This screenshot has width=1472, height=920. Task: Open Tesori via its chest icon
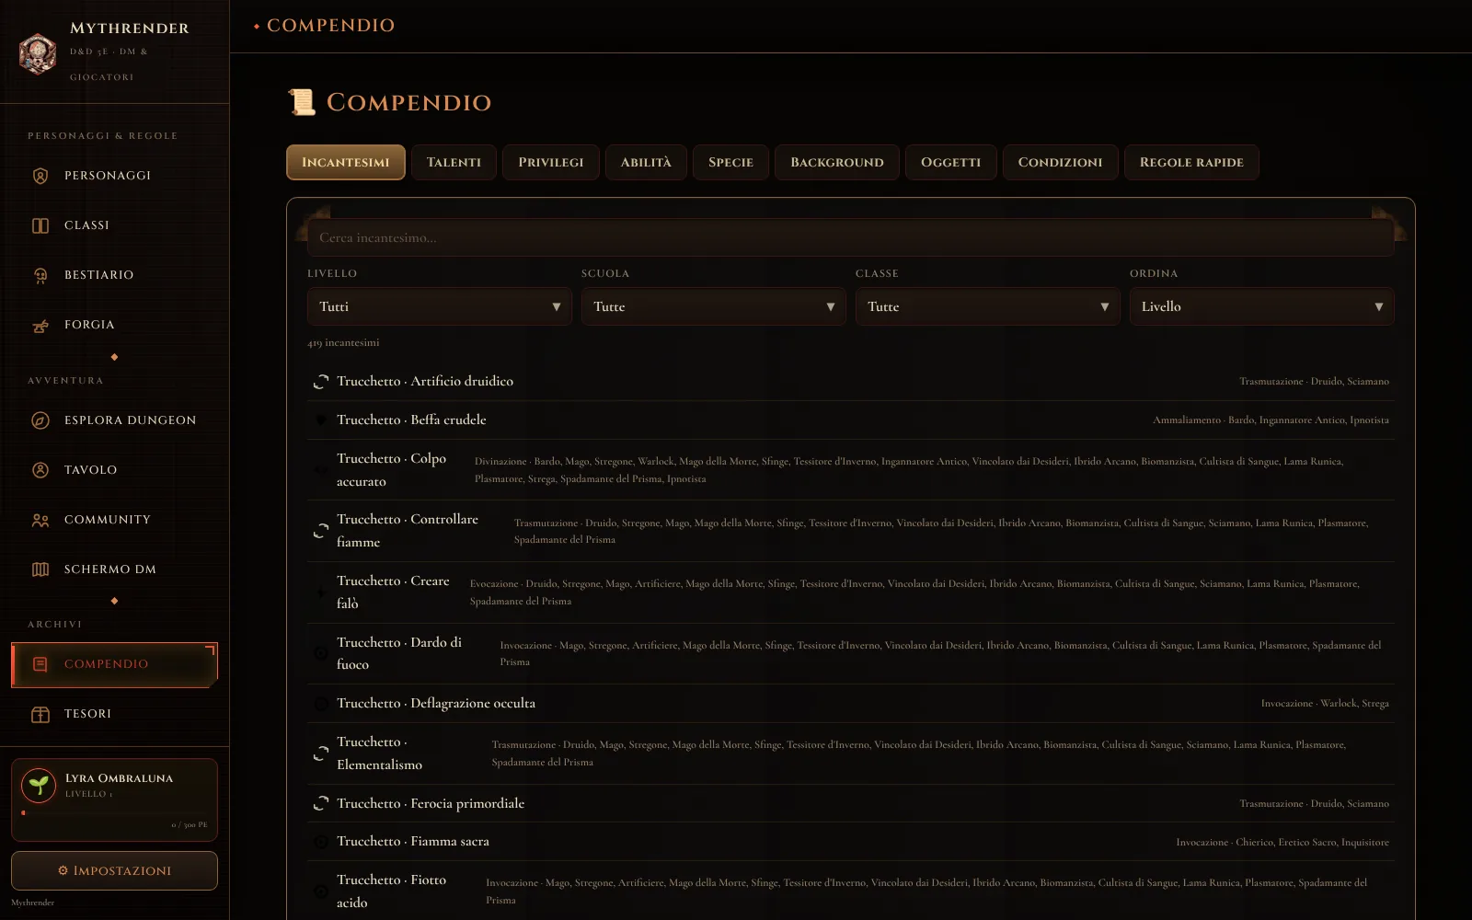point(40,714)
